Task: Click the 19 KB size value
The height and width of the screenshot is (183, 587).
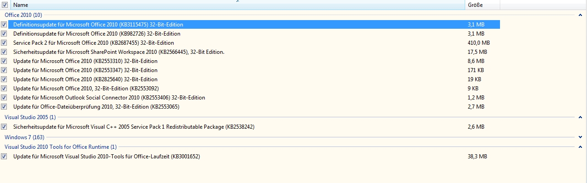Action: (474, 79)
